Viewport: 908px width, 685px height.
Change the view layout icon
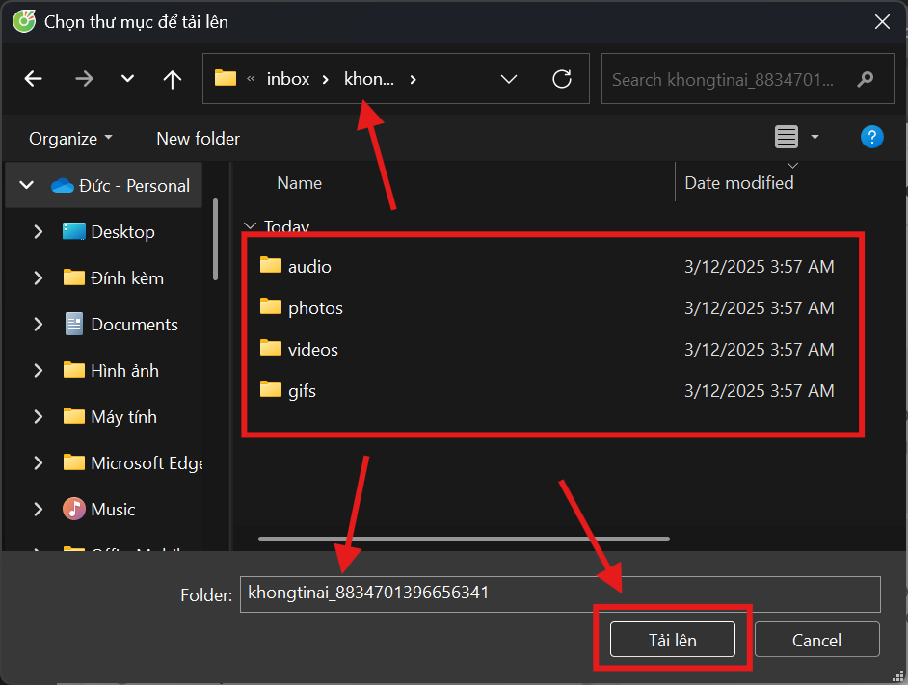(787, 137)
